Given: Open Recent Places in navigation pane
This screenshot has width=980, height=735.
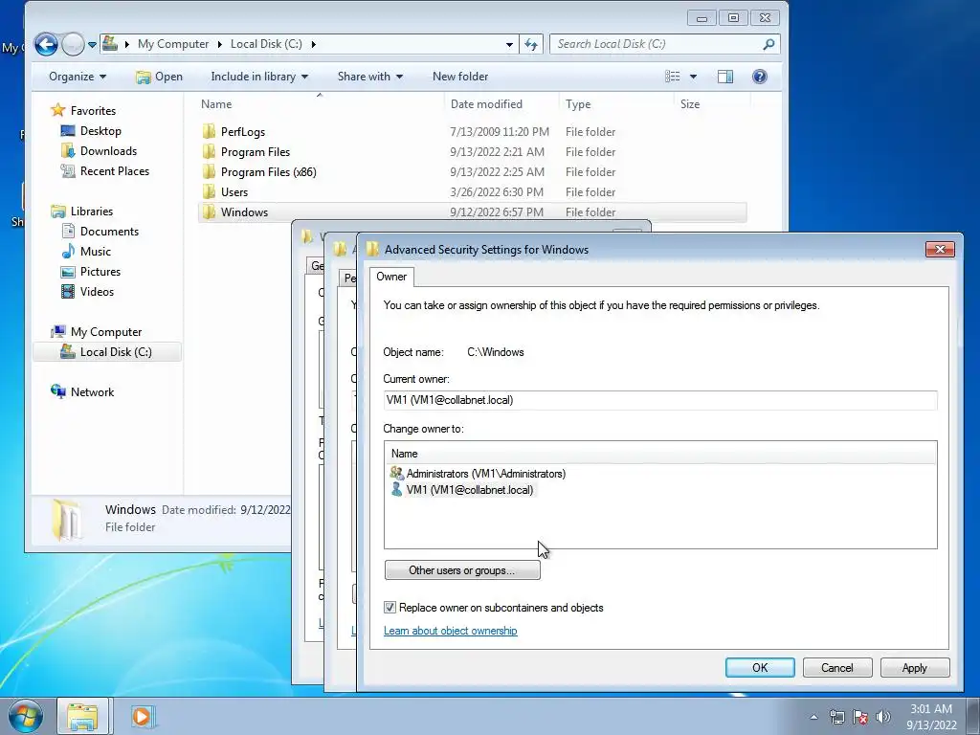Looking at the screenshot, I should click(x=115, y=170).
